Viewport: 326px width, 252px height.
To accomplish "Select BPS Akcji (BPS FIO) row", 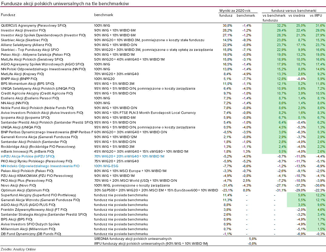I will pyautogui.click(x=17, y=219).
